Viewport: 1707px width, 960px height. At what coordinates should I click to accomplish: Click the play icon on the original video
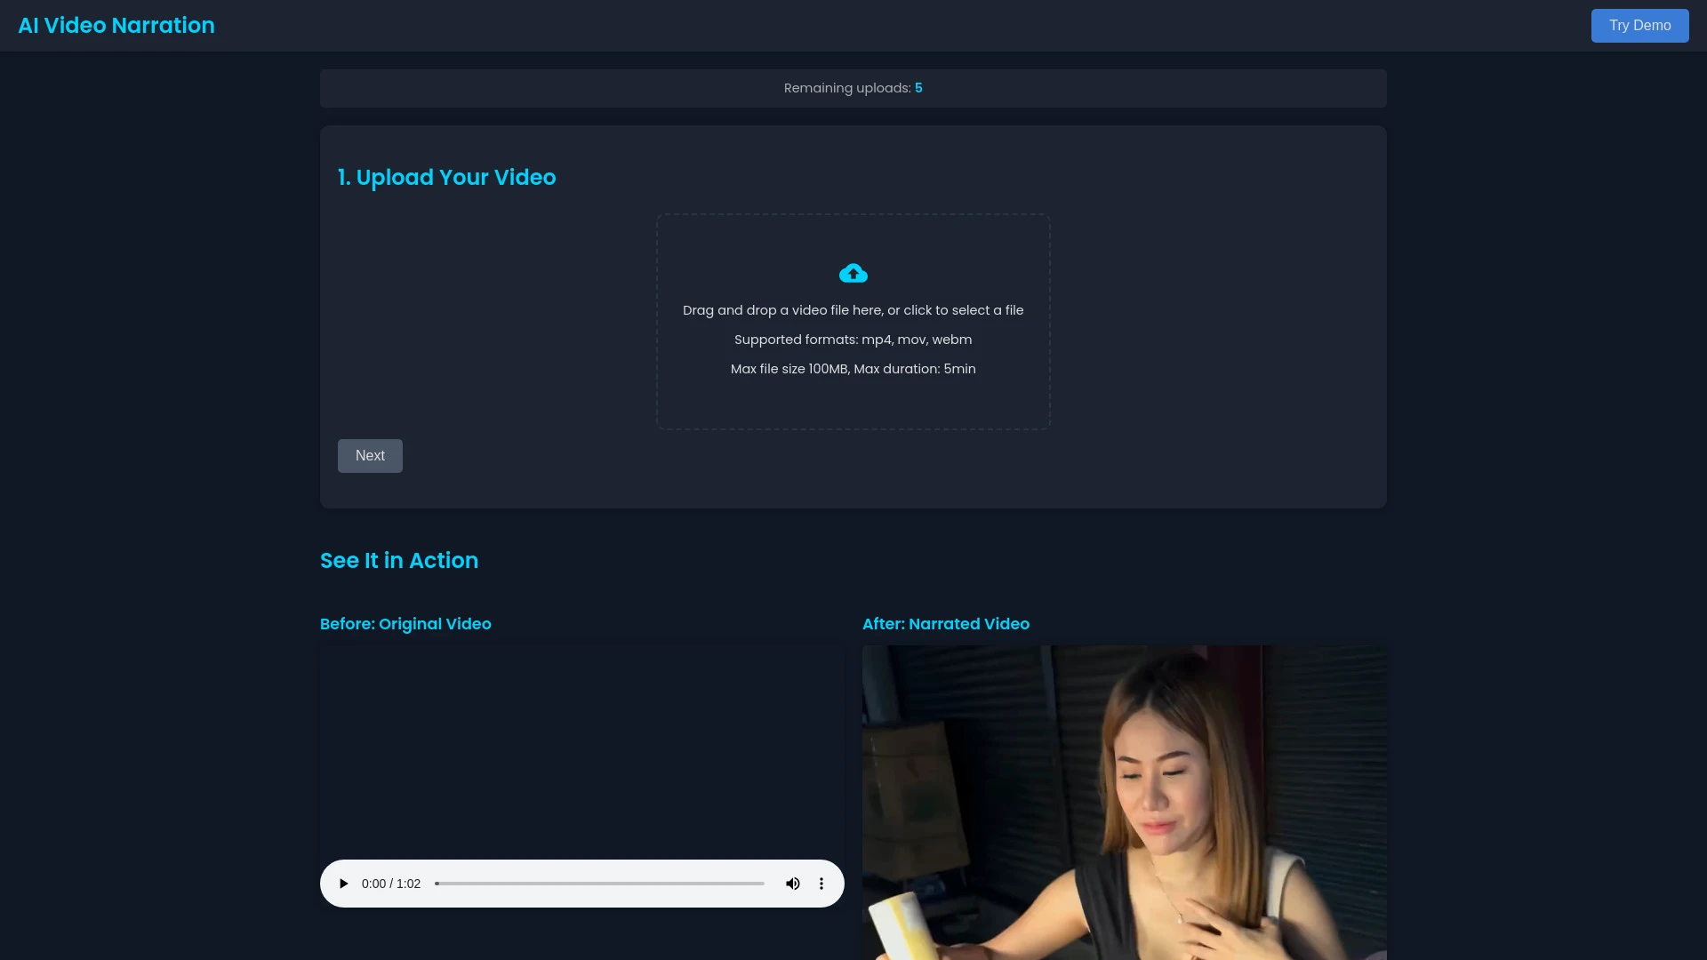click(343, 884)
